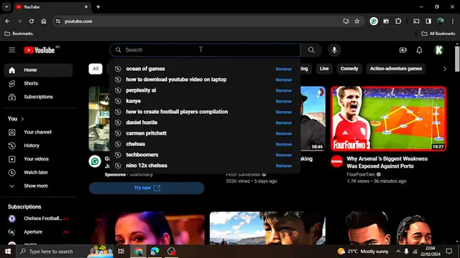Screen dimensions: 460x258
Task: Click the Chrome taskbar icon
Action: pos(139,252)
